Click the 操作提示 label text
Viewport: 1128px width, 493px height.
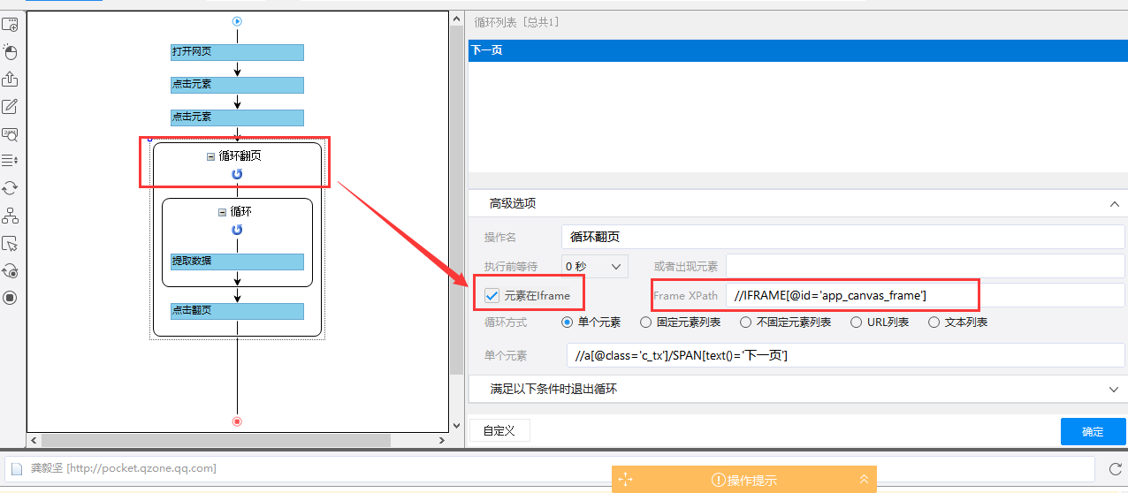[x=752, y=481]
